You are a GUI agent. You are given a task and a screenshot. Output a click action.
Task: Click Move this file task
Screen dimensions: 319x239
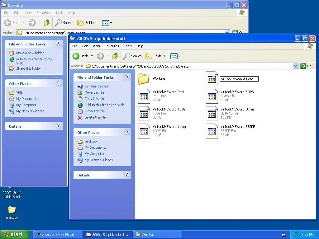point(94,92)
